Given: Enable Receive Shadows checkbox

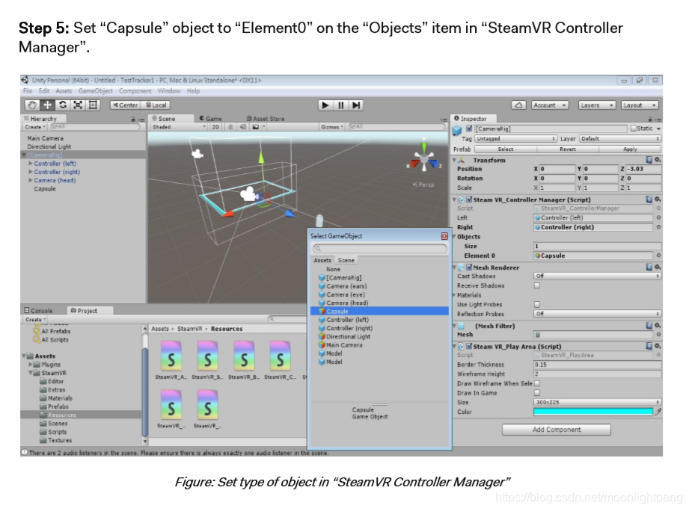Looking at the screenshot, I should click(537, 285).
